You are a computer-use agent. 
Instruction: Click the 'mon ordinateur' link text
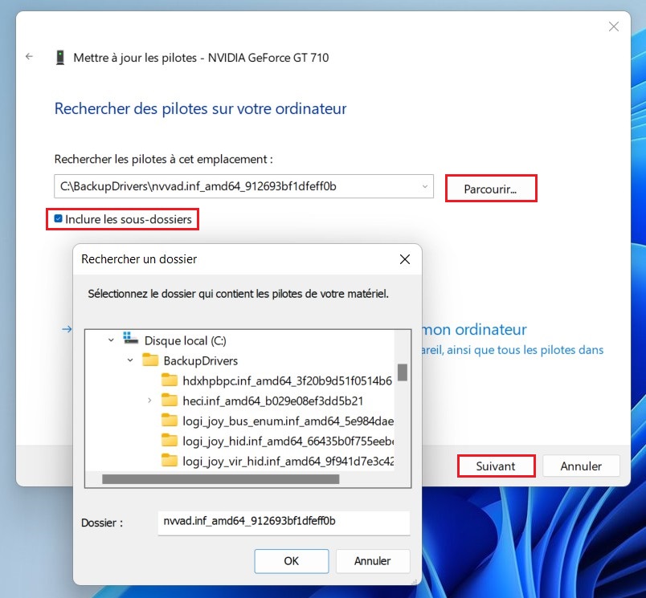pyautogui.click(x=475, y=330)
